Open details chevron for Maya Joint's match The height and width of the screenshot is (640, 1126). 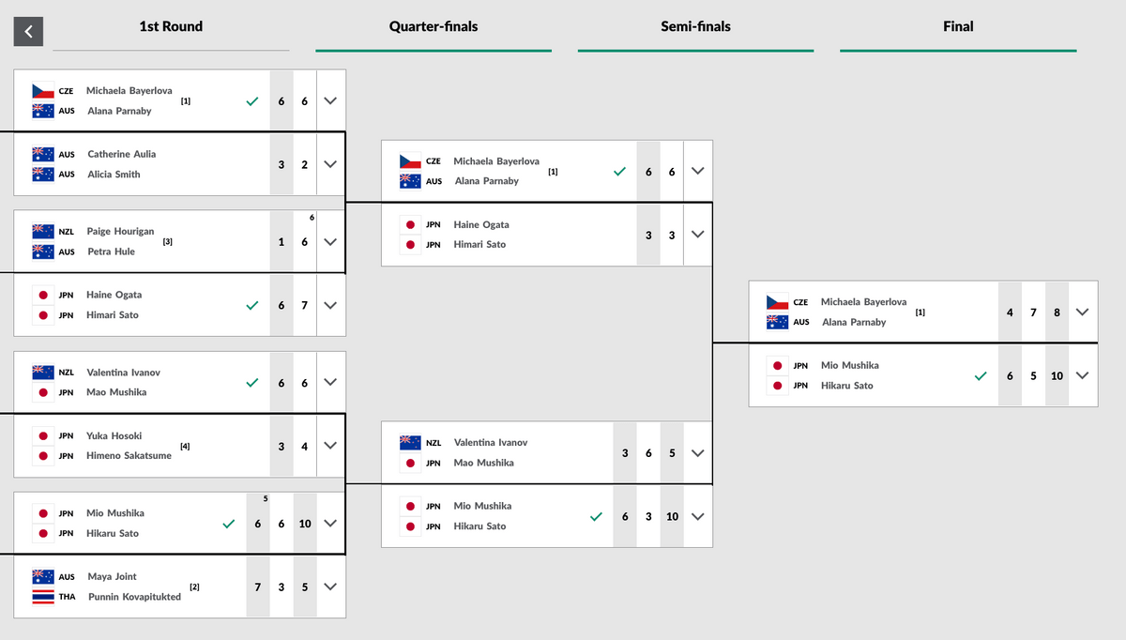point(330,587)
